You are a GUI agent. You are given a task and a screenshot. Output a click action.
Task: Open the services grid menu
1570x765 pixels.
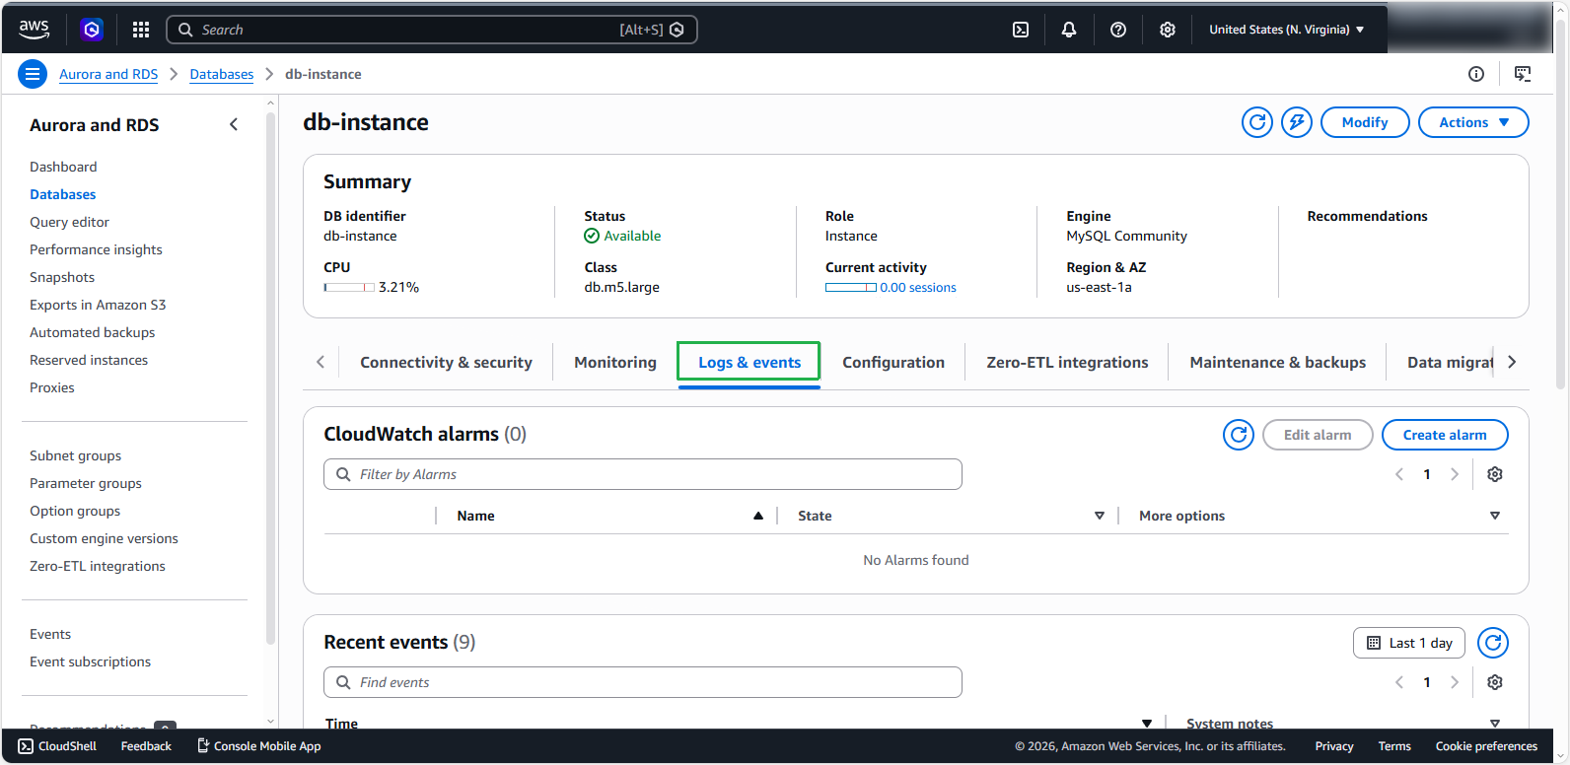[141, 30]
